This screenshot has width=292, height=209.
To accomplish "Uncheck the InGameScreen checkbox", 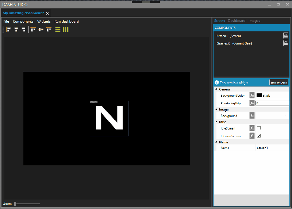I will tap(259, 136).
